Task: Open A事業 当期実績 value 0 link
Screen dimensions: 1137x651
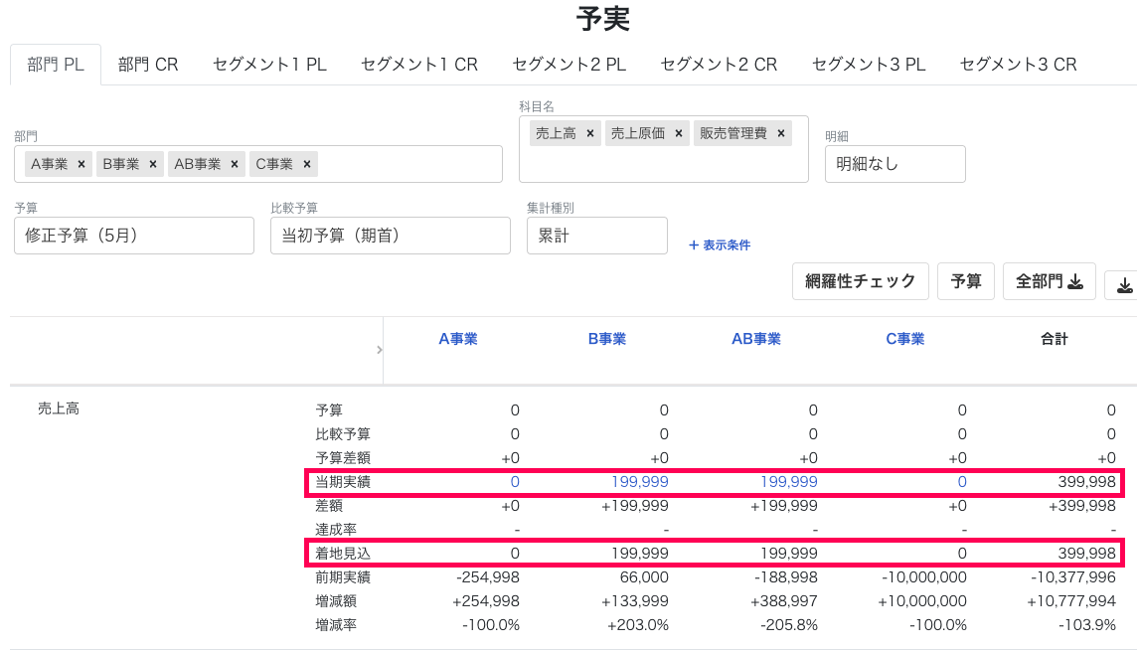Action: click(515, 482)
